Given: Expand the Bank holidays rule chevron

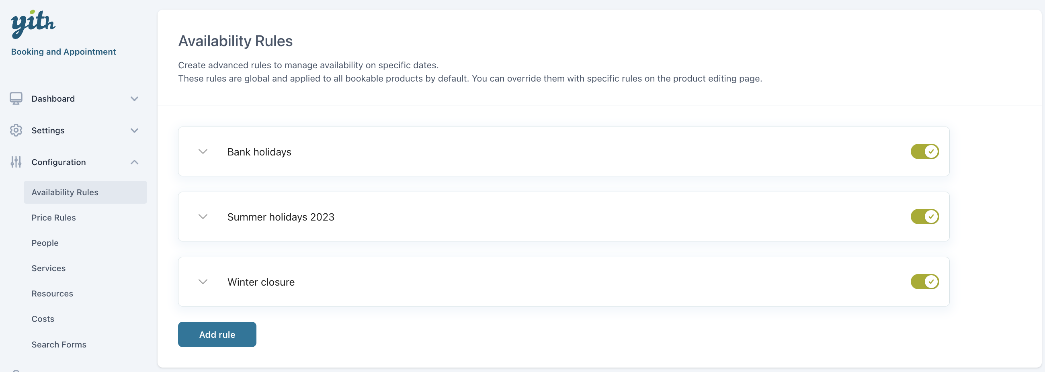Looking at the screenshot, I should [203, 151].
